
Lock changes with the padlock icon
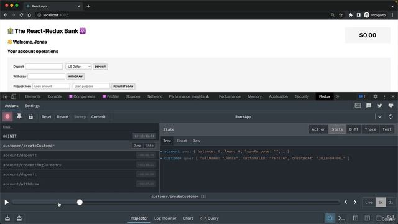click(30, 116)
